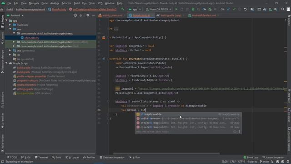Viewport: 291px width, 164px height.
Task: Open the TODO tool window
Action: pyautogui.click(x=12, y=157)
